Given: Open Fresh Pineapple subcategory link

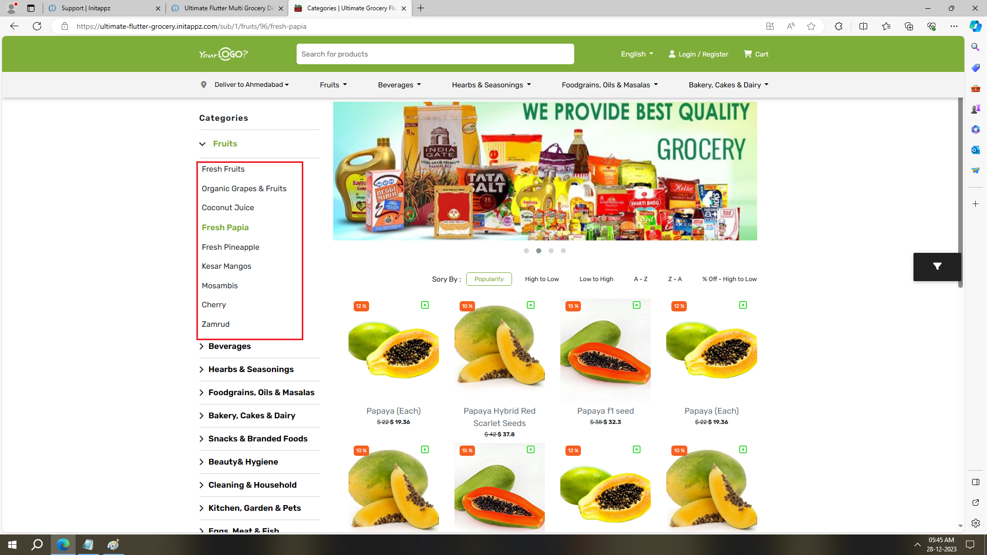Looking at the screenshot, I should (x=230, y=247).
